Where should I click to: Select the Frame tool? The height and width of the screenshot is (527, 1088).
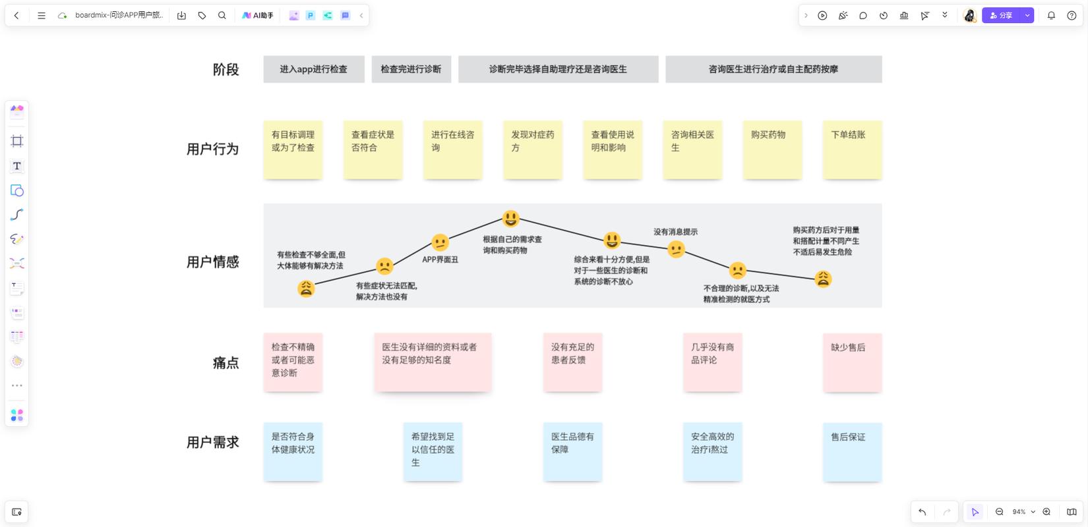[17, 141]
